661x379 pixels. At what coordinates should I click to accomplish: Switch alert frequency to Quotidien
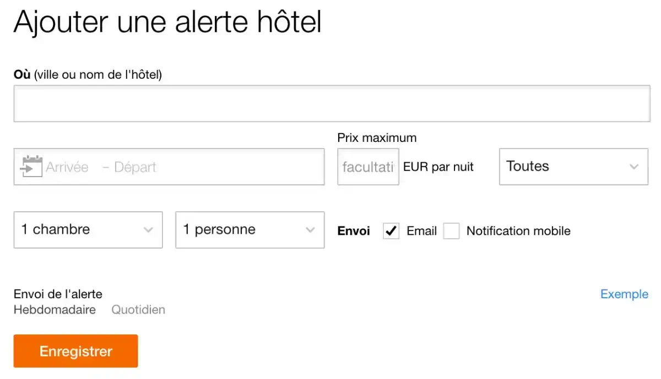click(138, 310)
